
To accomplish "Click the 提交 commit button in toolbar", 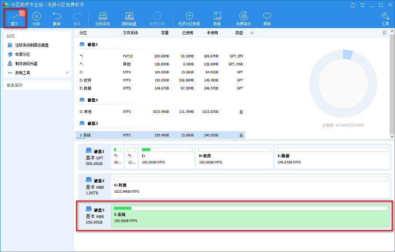I will [14, 18].
